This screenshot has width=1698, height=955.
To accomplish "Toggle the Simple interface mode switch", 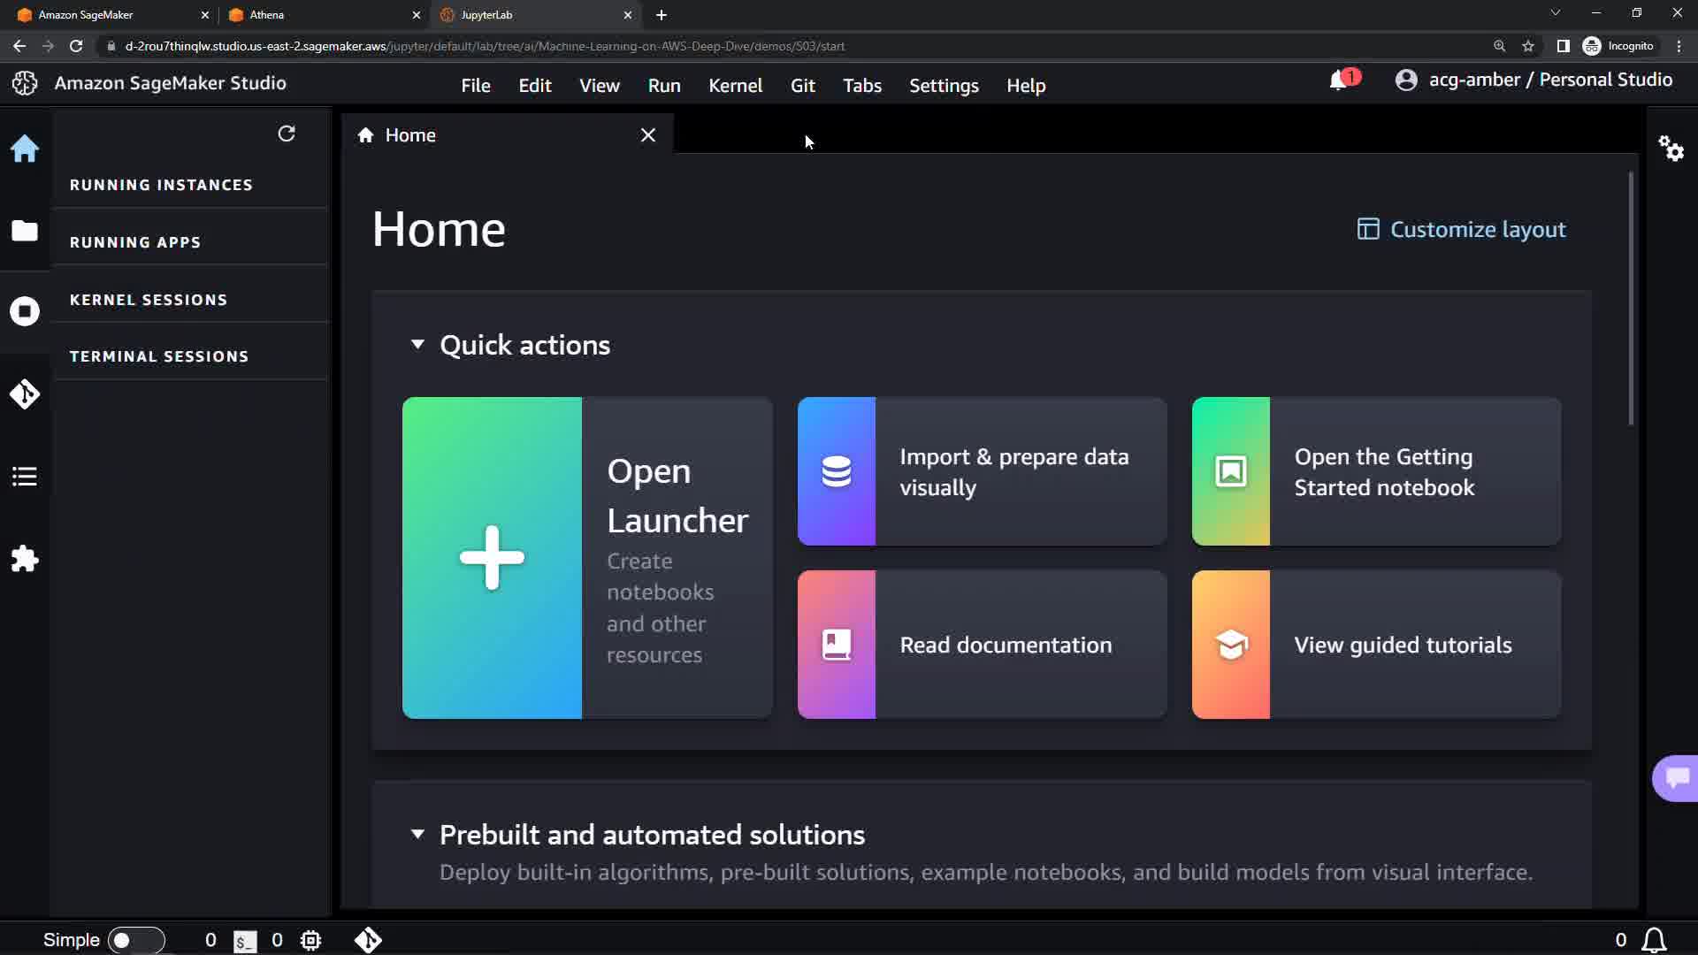I will (x=135, y=940).
